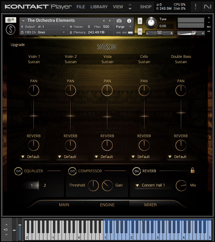Click the Cello REVERB knob
Screen dimensions: 215x242
pyautogui.click(x=144, y=145)
